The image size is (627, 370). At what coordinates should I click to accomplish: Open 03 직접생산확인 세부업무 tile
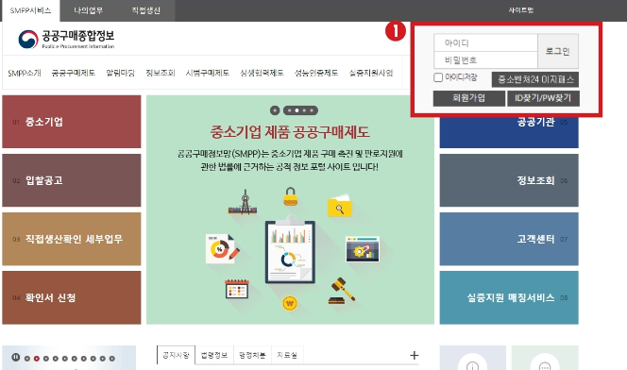click(x=72, y=239)
